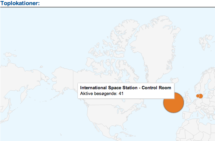Click the 'International Space Station - Control Room' tooltip title
Screen dimensions: 215x141
click(126, 88)
